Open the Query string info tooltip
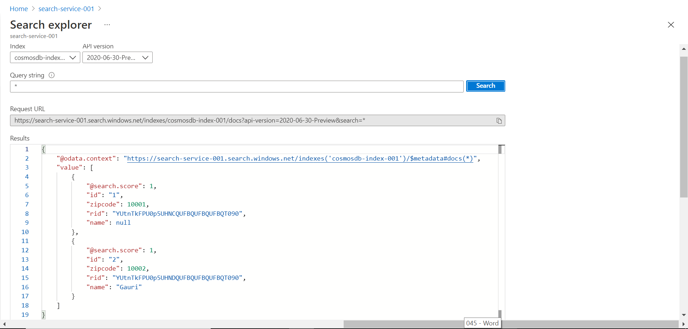This screenshot has height=329, width=688. [x=52, y=75]
